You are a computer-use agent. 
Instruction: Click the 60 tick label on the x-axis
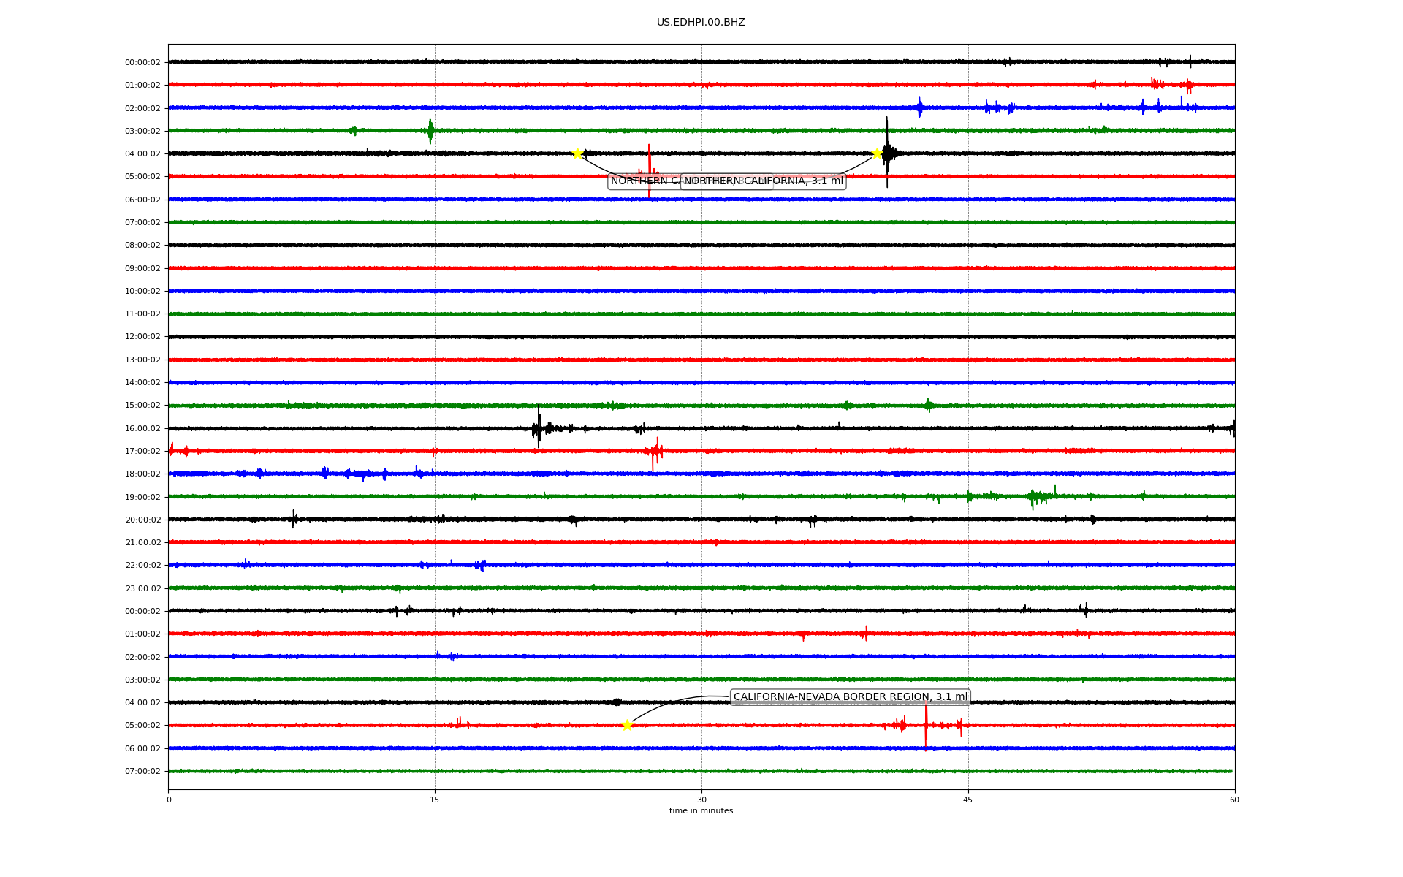point(1234,800)
